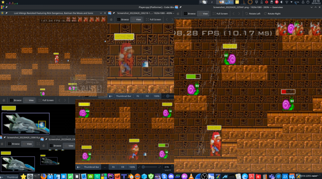Toggle Fit zoom in middle-top Gwenview
The height and width of the screenshot is (179, 322).
point(138,96)
